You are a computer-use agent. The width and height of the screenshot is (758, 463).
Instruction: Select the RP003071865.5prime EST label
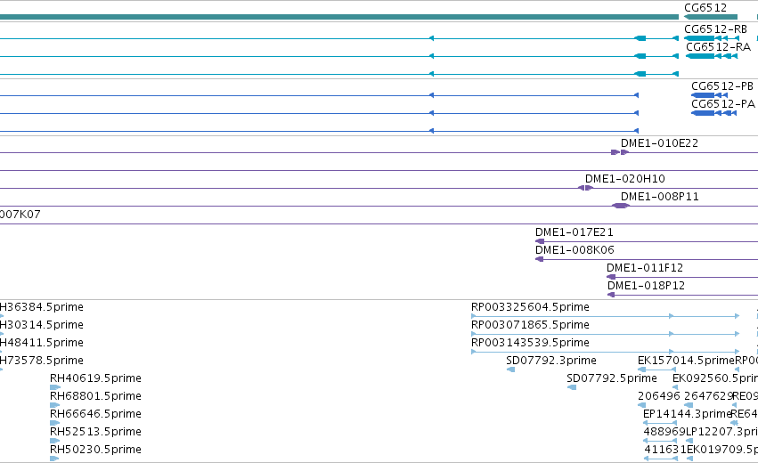[x=530, y=325]
